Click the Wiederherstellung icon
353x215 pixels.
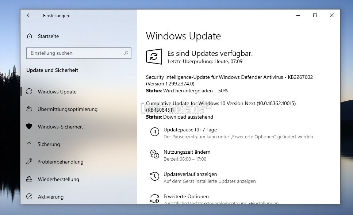(x=29, y=179)
